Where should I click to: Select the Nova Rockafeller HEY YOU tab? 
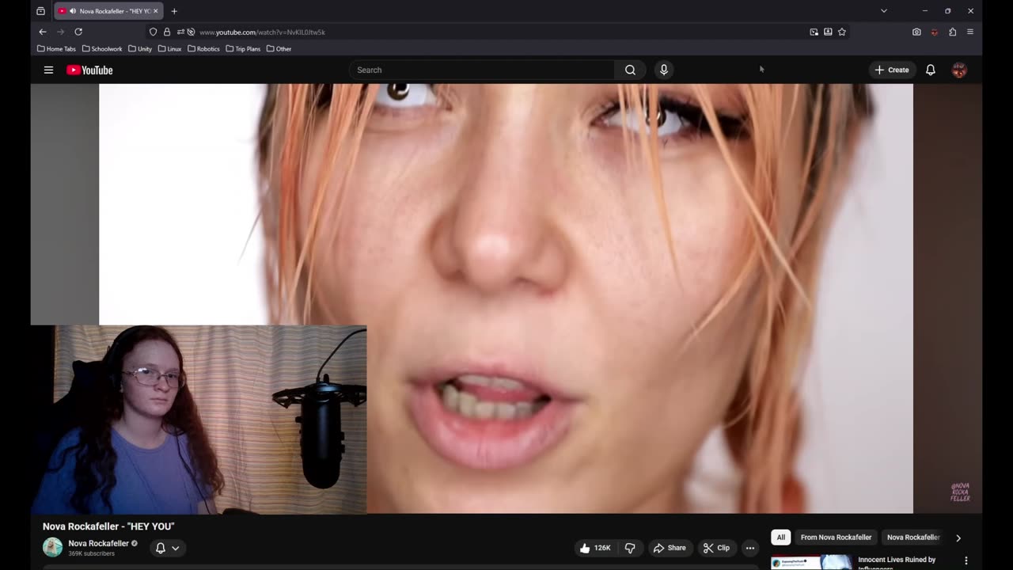click(x=108, y=11)
